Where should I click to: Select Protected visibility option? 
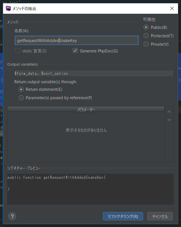pyautogui.click(x=146, y=36)
